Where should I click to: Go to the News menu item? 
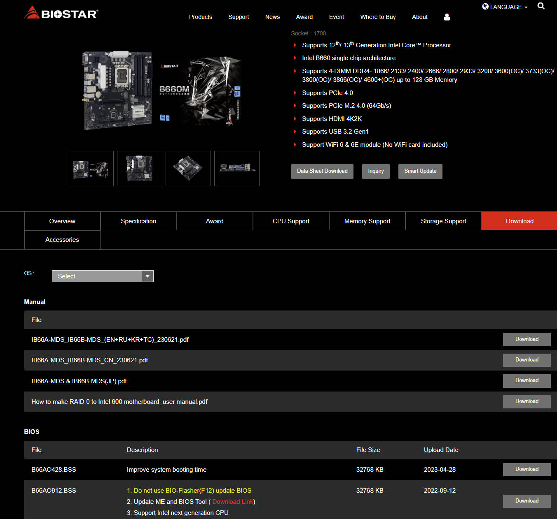tap(272, 17)
